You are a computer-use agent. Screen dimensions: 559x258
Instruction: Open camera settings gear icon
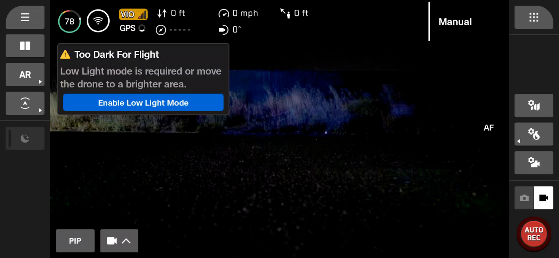coord(533,163)
